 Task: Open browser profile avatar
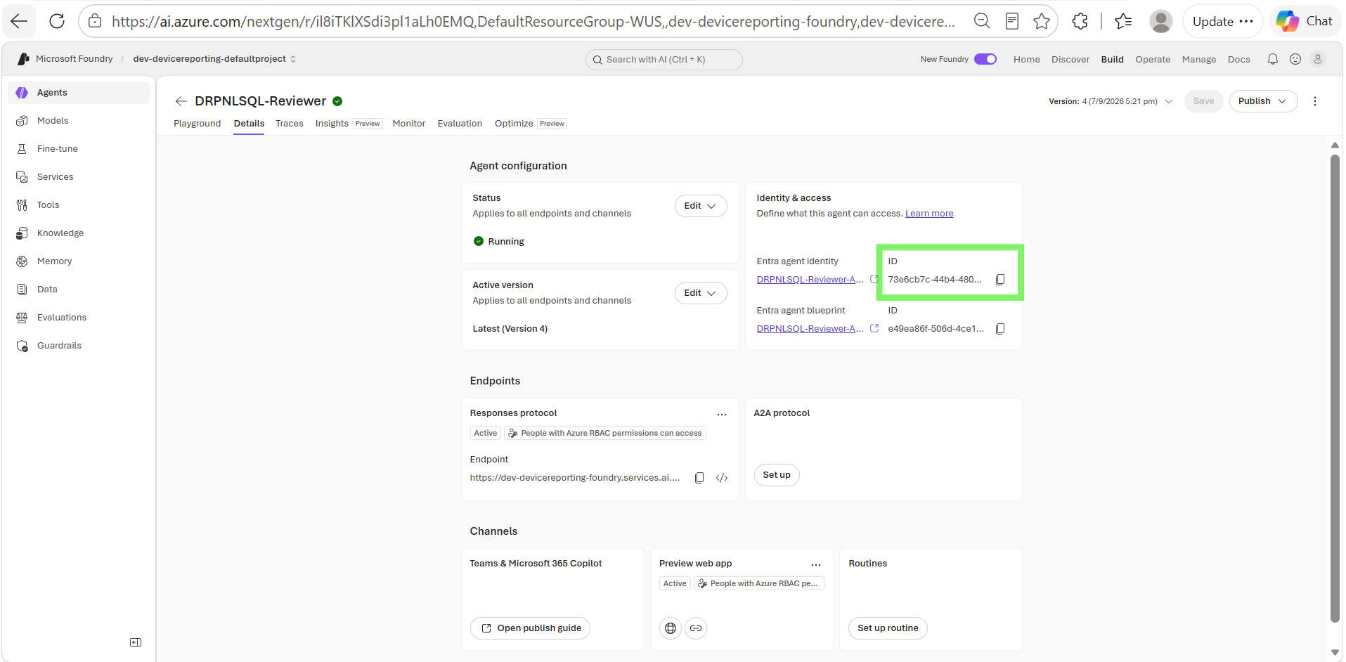1160,21
